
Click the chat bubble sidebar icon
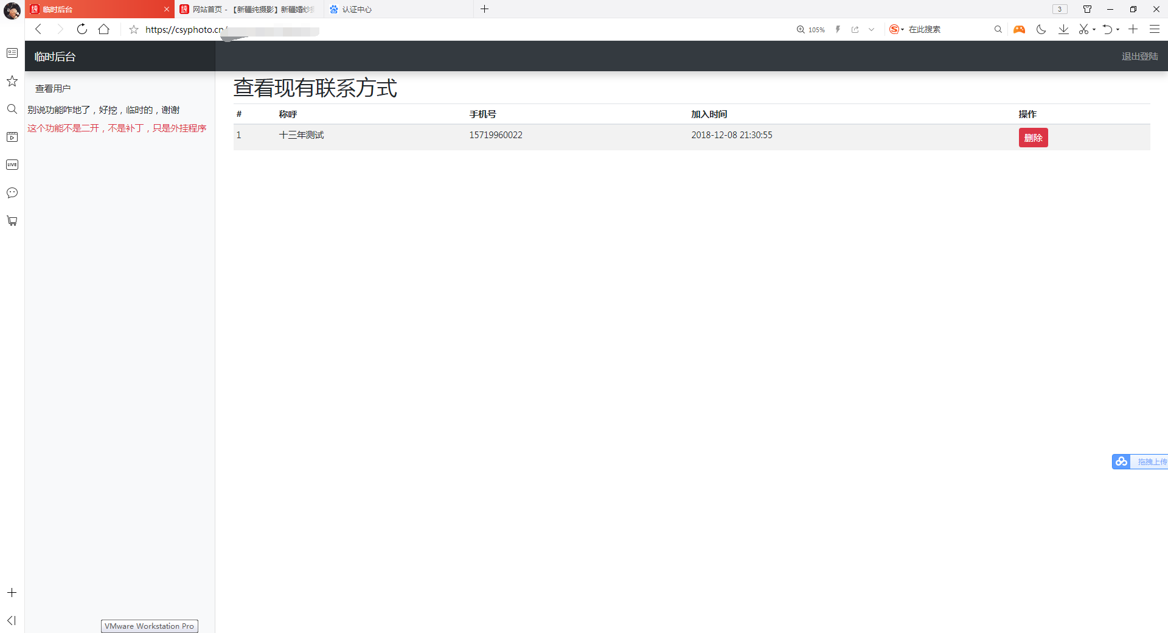[12, 193]
